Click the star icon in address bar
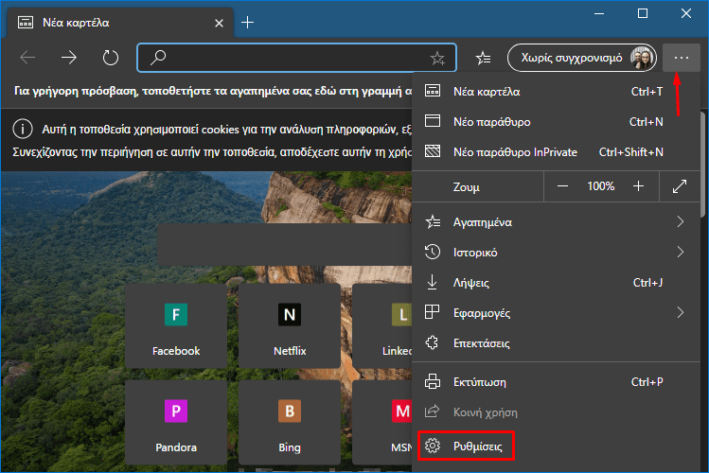This screenshot has width=709, height=473. [x=437, y=58]
